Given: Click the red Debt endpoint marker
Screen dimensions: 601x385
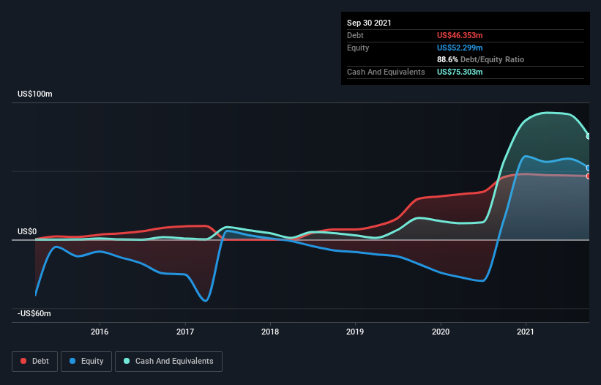Looking at the screenshot, I should [x=589, y=176].
